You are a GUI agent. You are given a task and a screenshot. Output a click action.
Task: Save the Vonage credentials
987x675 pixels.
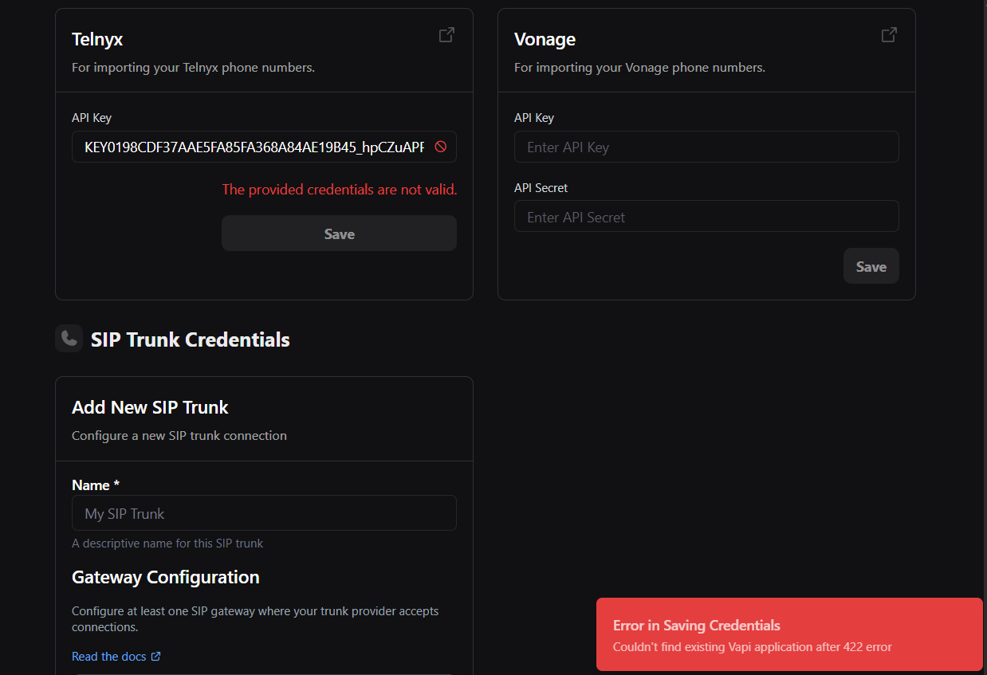[x=871, y=266]
